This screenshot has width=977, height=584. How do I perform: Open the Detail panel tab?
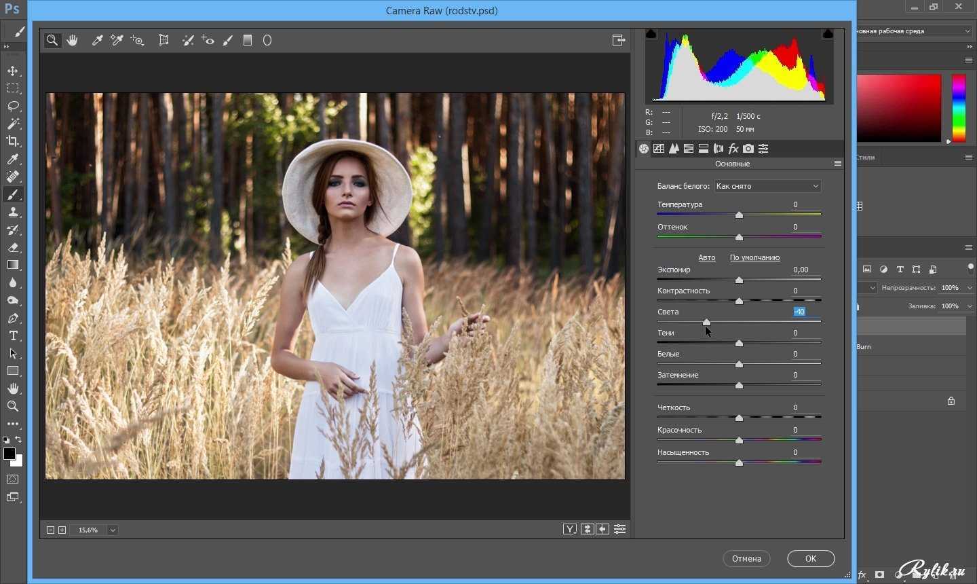pos(674,149)
